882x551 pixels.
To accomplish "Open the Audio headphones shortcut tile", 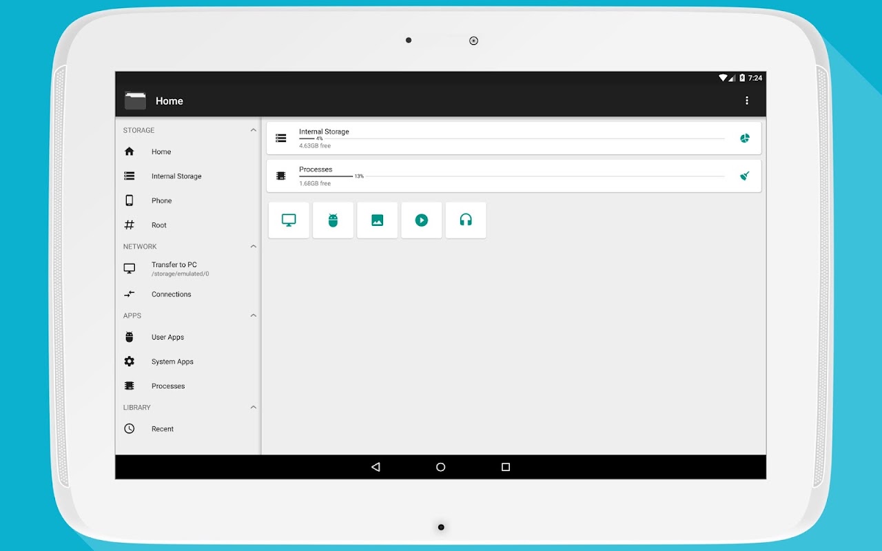I will [466, 220].
